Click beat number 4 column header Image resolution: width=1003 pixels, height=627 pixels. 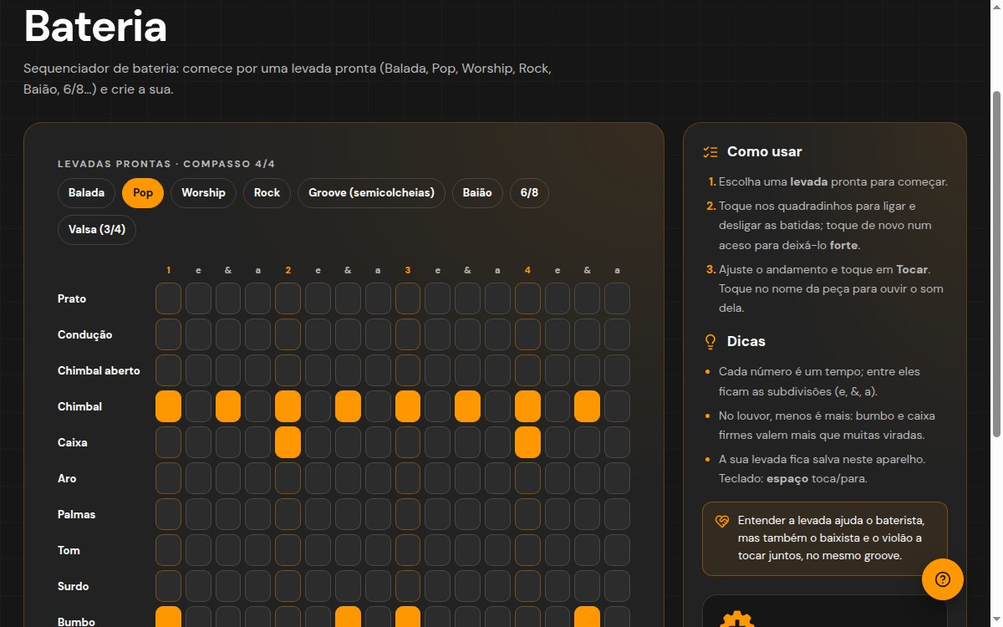coord(527,270)
